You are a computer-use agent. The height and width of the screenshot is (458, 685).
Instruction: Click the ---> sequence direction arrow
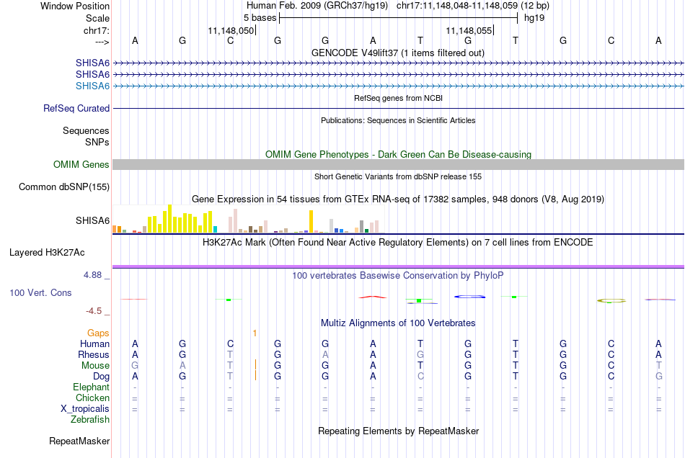point(102,42)
